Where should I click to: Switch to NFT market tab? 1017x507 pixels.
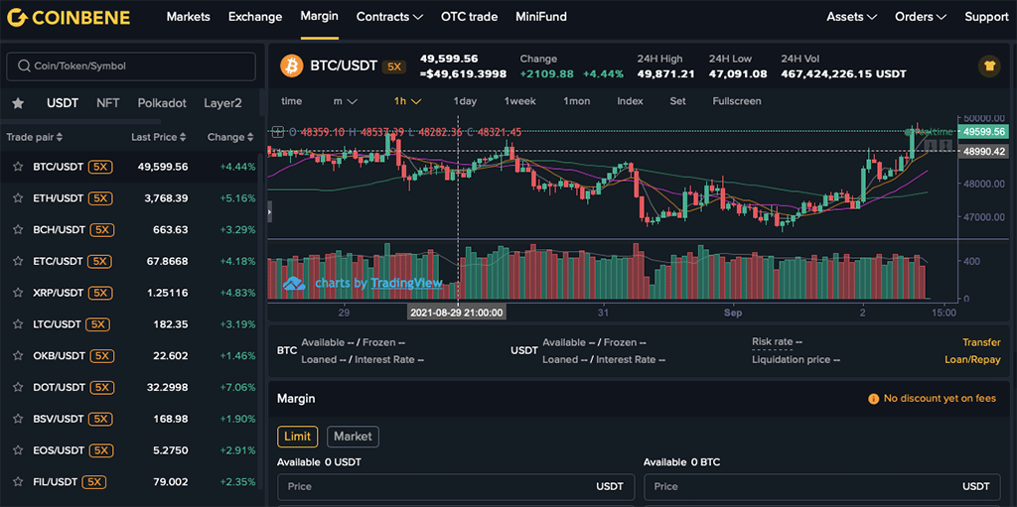[x=107, y=103]
